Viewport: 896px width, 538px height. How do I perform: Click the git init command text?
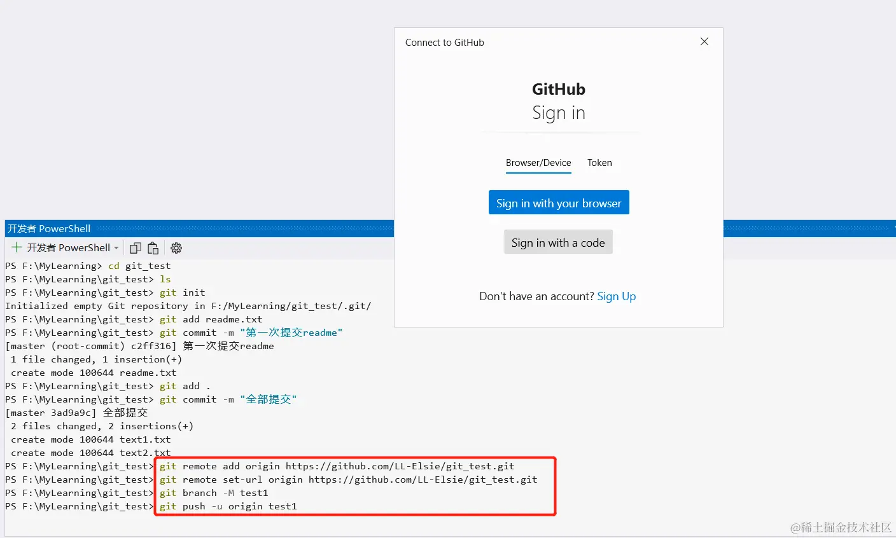coord(181,293)
